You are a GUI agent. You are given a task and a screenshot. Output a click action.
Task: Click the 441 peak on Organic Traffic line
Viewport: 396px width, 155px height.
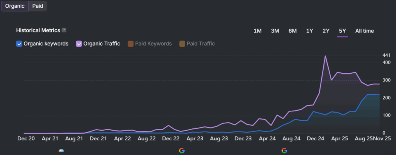(325, 56)
